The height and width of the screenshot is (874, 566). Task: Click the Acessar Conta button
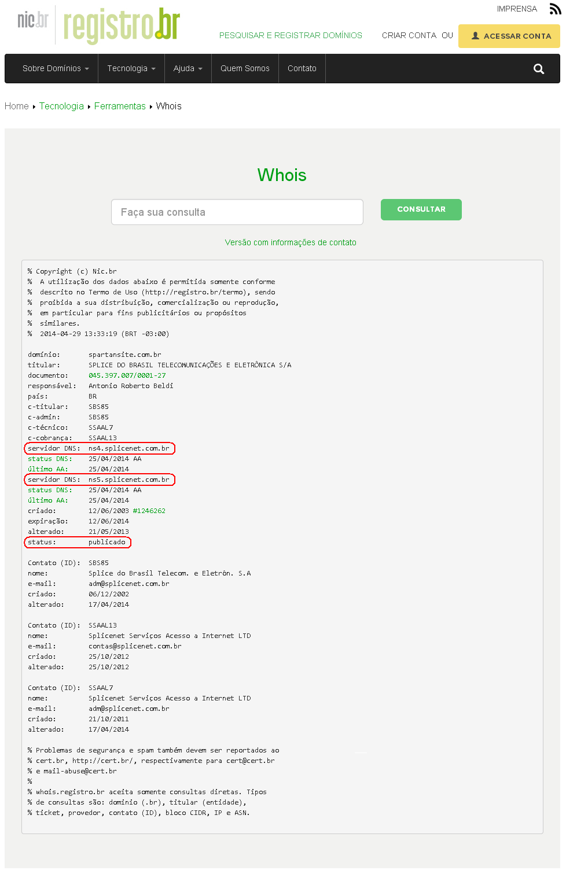[509, 36]
